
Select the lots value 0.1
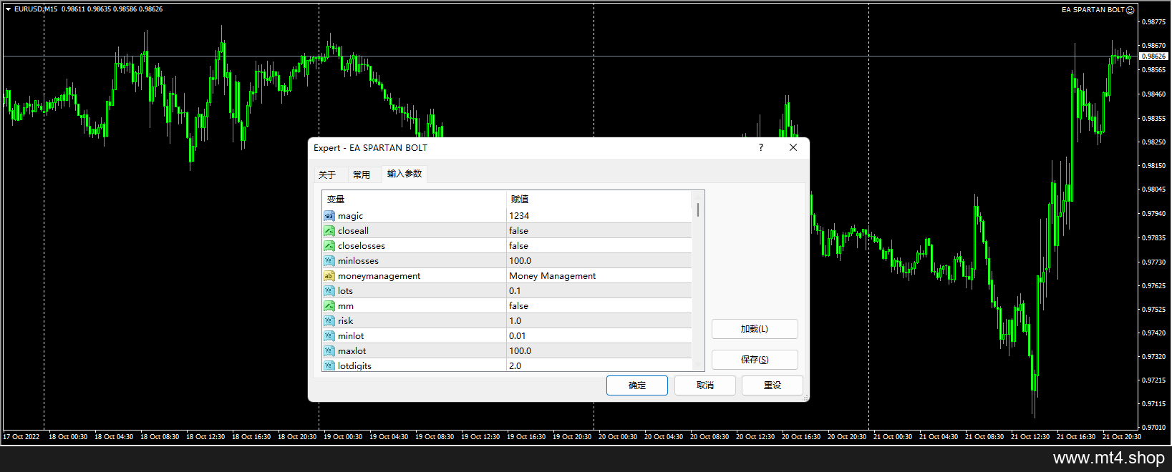[599, 291]
